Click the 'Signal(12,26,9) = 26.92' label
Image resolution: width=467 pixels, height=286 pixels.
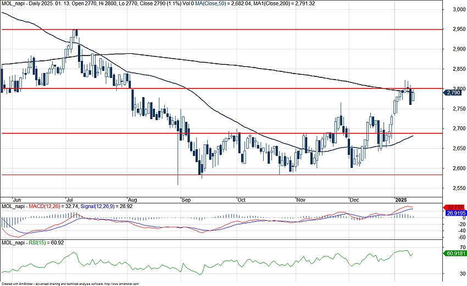[107, 206]
